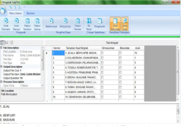
Task: Tick Dimasukkan checkbox for row 1
Action: tap(102, 53)
